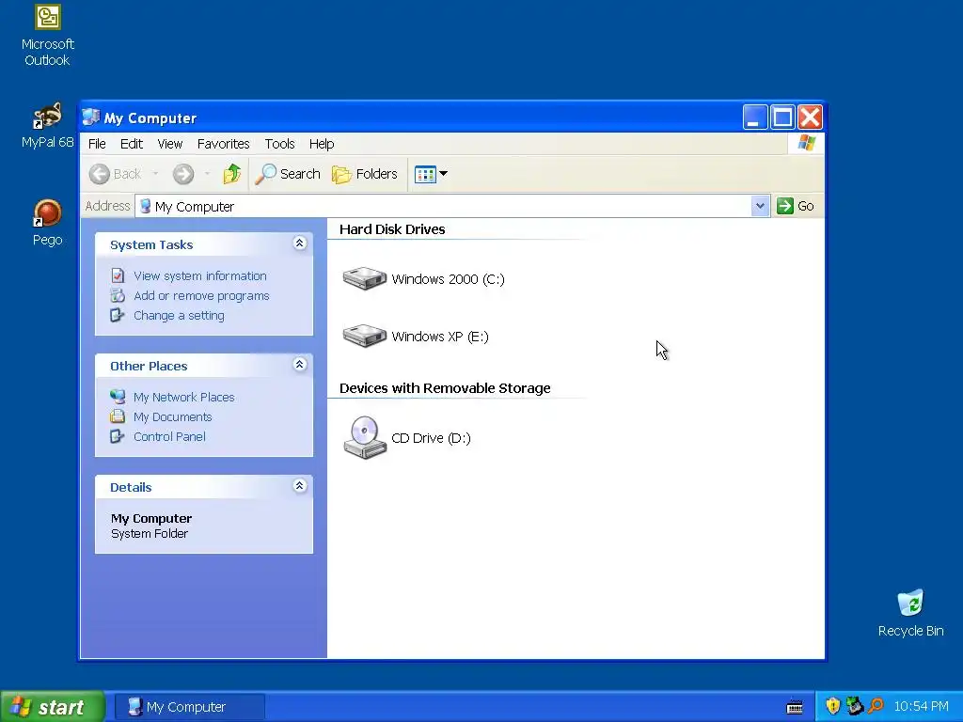Open the File menu
Screen dimensions: 963x722
(97, 144)
